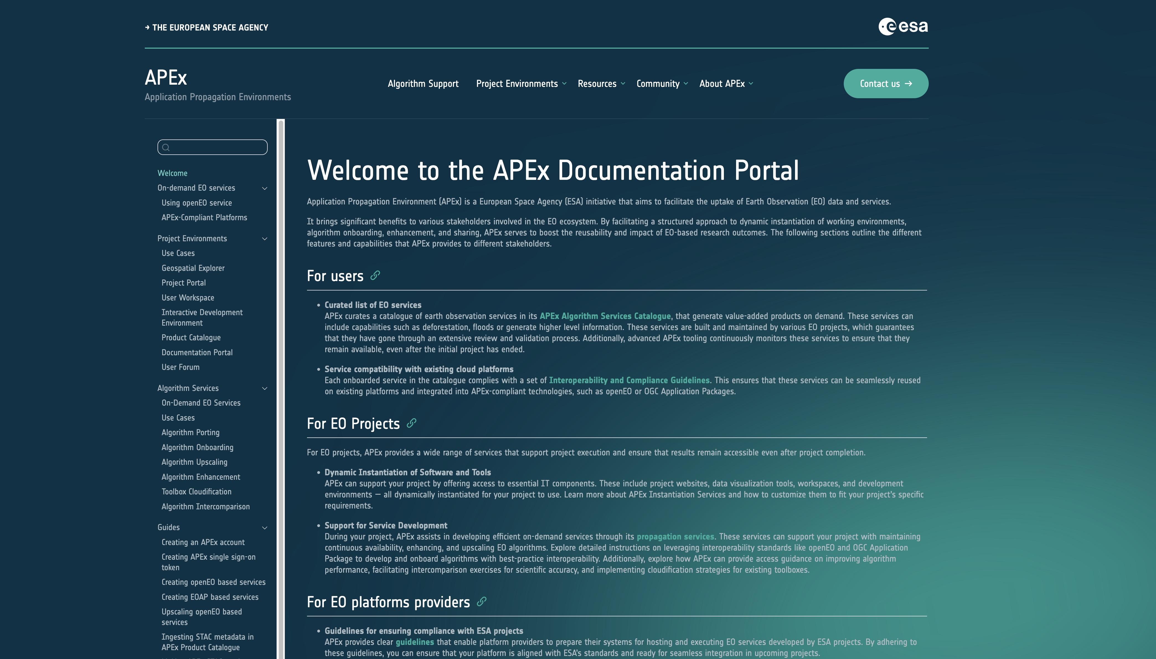The width and height of the screenshot is (1156, 659).
Task: Open Algorithm Support in top navigation
Action: 423,84
